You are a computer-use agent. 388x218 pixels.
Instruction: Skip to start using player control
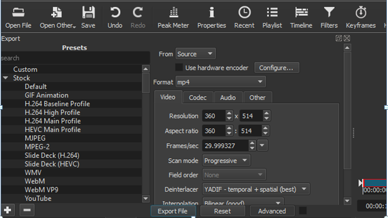pos(361,183)
